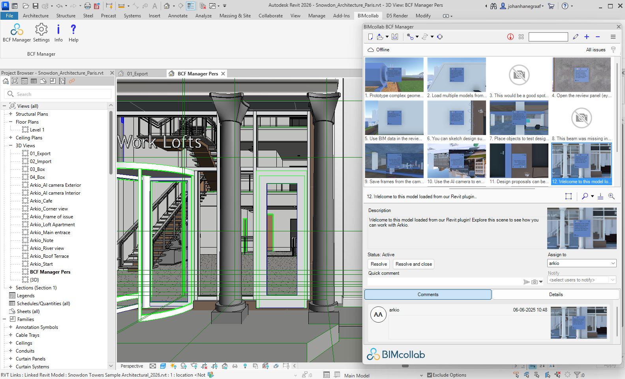This screenshot has height=379, width=625.
Task: Save the BCF file in BCF Manager
Action: tap(395, 37)
